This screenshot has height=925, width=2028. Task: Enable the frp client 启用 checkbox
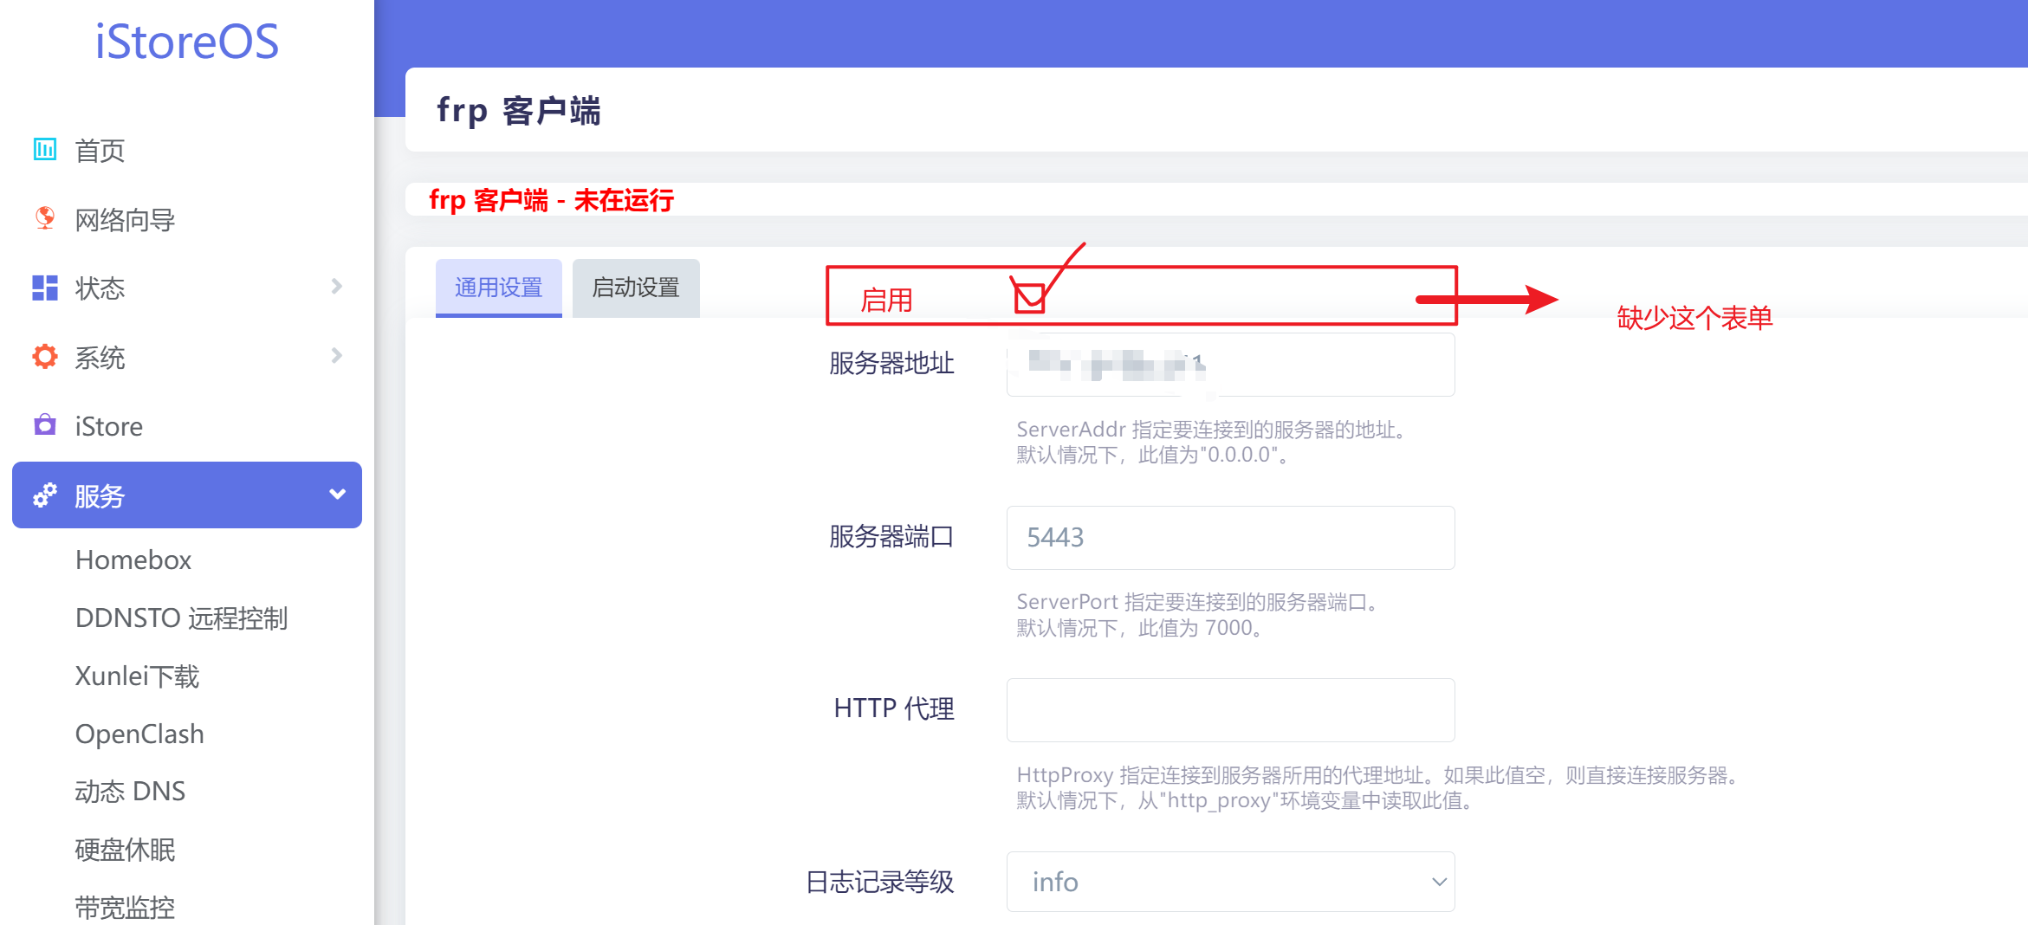pyautogui.click(x=1028, y=297)
